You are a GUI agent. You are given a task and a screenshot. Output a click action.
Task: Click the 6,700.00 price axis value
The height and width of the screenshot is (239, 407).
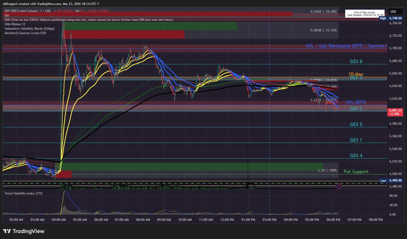(395, 48)
